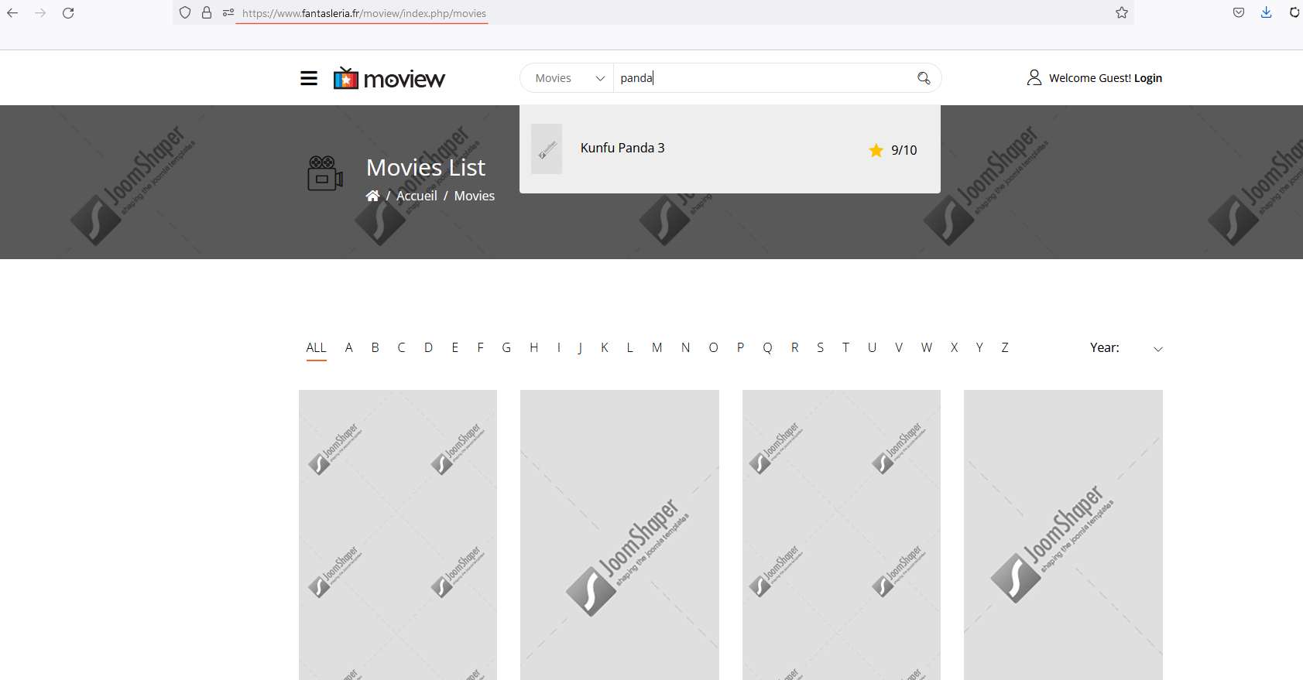
Task: Click the home icon in breadcrumb
Action: coord(372,196)
